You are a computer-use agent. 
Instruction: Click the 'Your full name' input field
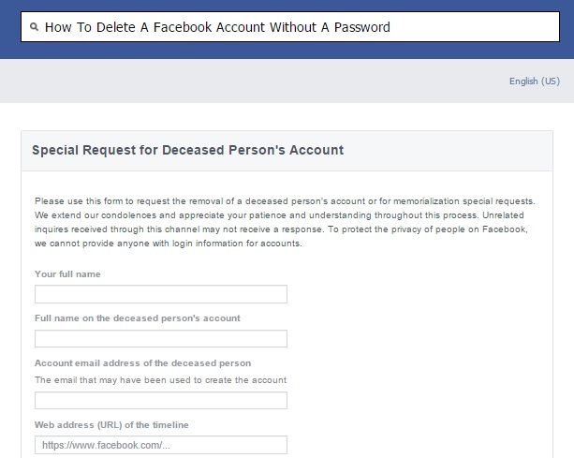pos(161,294)
